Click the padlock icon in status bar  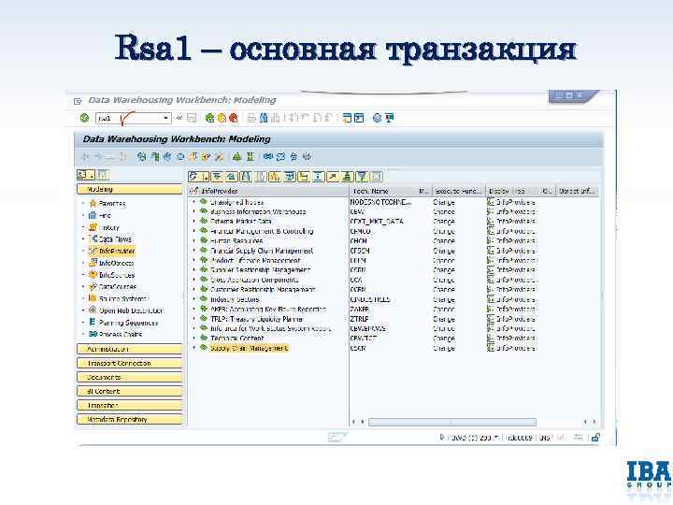(x=595, y=438)
